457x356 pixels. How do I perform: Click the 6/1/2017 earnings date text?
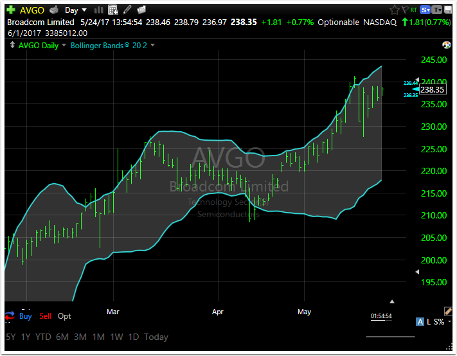24,33
